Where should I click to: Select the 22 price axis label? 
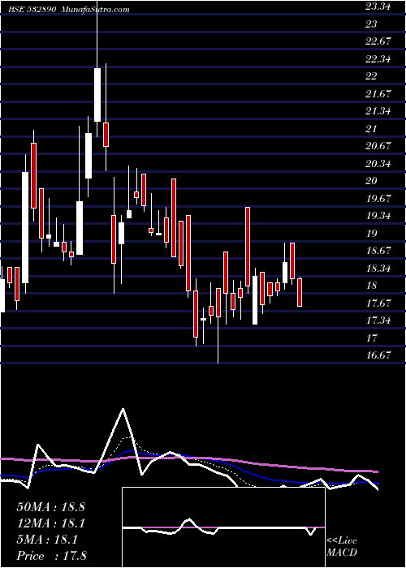(372, 76)
